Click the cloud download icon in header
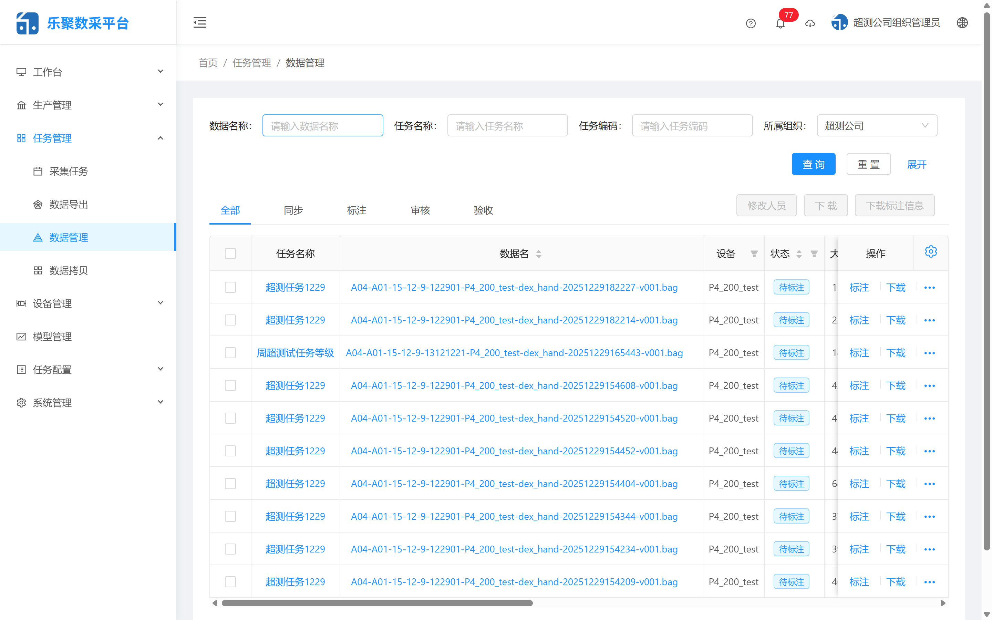The width and height of the screenshot is (992, 620). click(x=810, y=24)
